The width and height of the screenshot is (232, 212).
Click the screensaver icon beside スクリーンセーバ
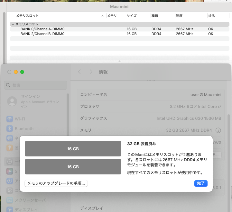point(10,200)
